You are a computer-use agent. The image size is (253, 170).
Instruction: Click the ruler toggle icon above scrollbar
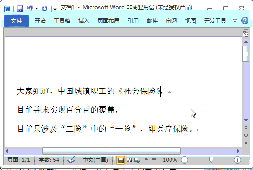point(246,34)
